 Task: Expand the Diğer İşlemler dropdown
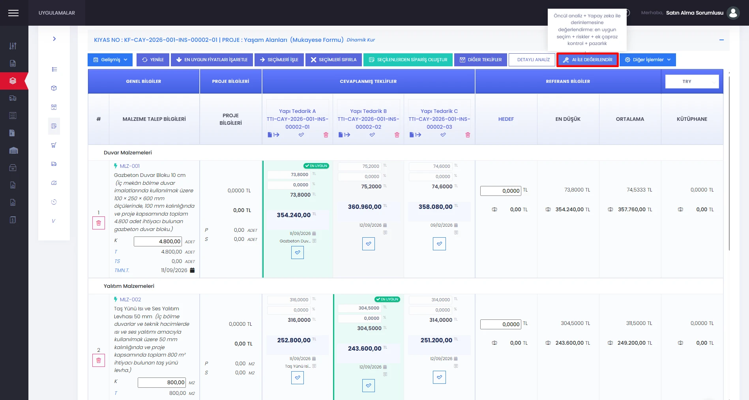click(x=648, y=60)
